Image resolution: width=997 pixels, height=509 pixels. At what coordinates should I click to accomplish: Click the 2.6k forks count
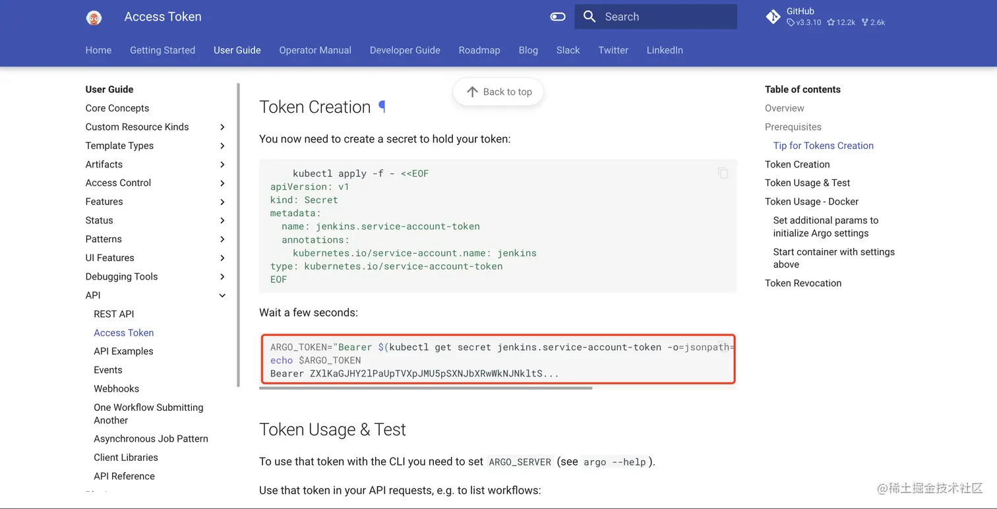pos(873,22)
